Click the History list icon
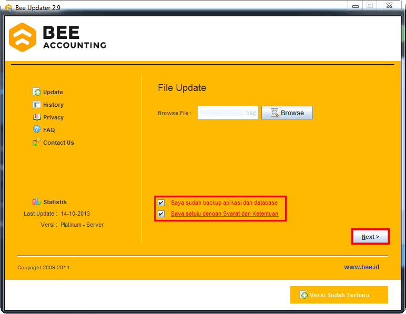The image size is (406, 314). pos(37,105)
